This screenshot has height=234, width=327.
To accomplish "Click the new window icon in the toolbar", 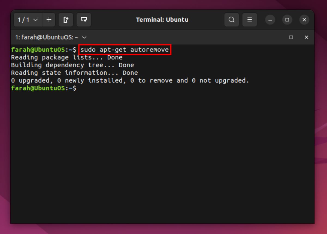I will [x=66, y=20].
